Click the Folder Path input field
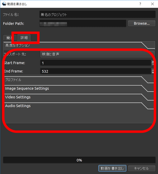 (x=83, y=23)
